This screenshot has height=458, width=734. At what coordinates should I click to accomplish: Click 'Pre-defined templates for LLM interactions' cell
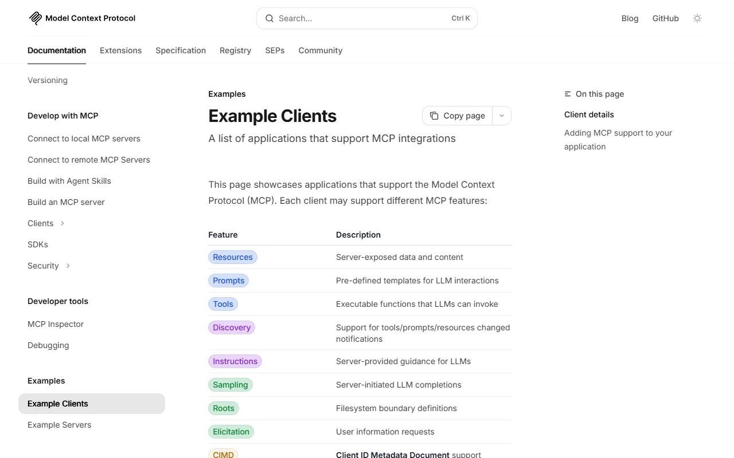417,281
